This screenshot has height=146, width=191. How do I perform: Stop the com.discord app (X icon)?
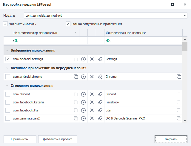pos(92,94)
